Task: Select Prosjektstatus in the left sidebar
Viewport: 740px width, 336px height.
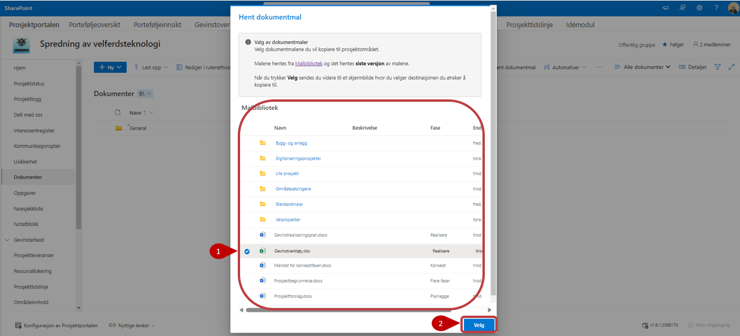Action: [x=29, y=84]
